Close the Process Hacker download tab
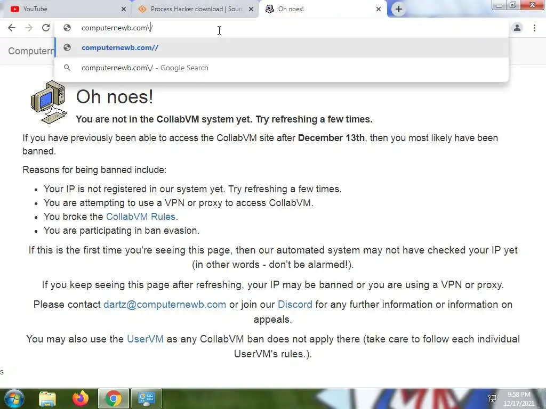This screenshot has width=546, height=409. tap(251, 9)
